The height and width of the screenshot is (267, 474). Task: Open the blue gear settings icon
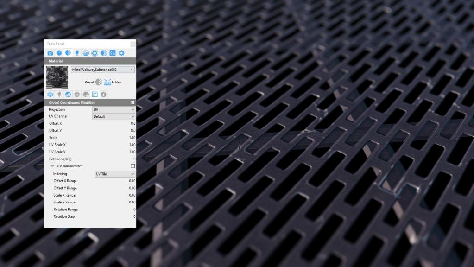click(x=121, y=53)
